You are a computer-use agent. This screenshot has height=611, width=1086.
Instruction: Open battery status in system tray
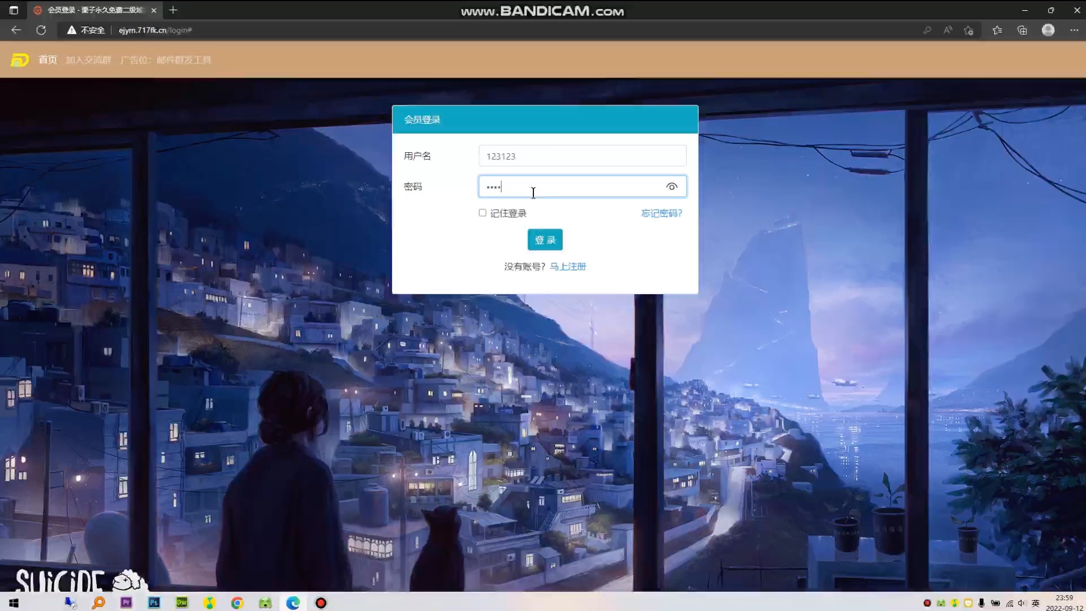(x=996, y=603)
